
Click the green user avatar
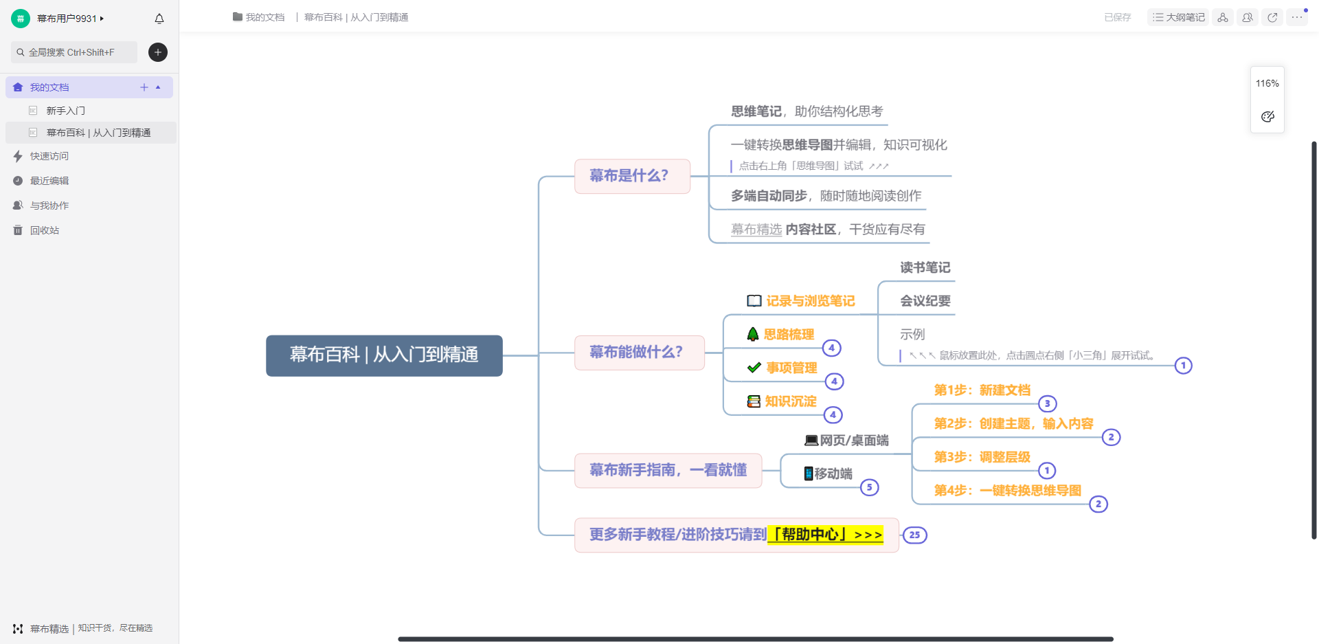[x=21, y=19]
